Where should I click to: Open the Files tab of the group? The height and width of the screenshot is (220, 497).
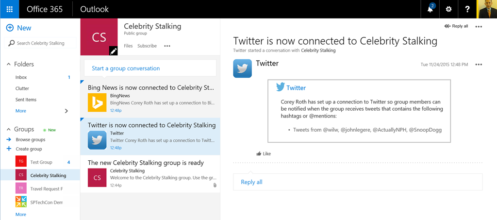[128, 46]
